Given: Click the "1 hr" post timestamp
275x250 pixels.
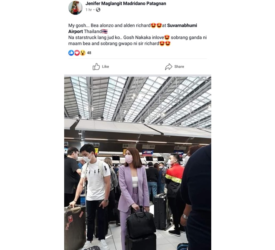Looking at the screenshot, I should (x=89, y=10).
